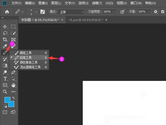
Task: Change the screen mode
Action: point(13,112)
